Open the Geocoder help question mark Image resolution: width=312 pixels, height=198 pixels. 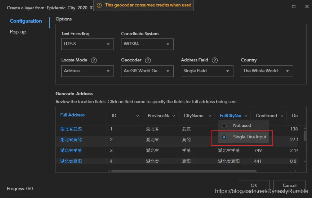(x=148, y=60)
